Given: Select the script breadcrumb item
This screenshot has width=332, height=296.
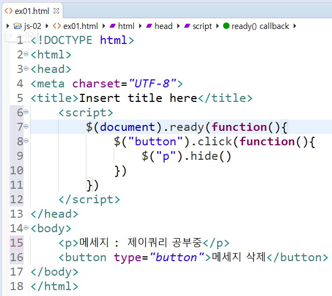Looking at the screenshot, I should (202, 26).
